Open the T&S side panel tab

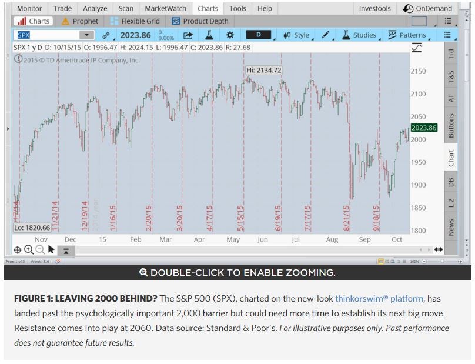(451, 76)
